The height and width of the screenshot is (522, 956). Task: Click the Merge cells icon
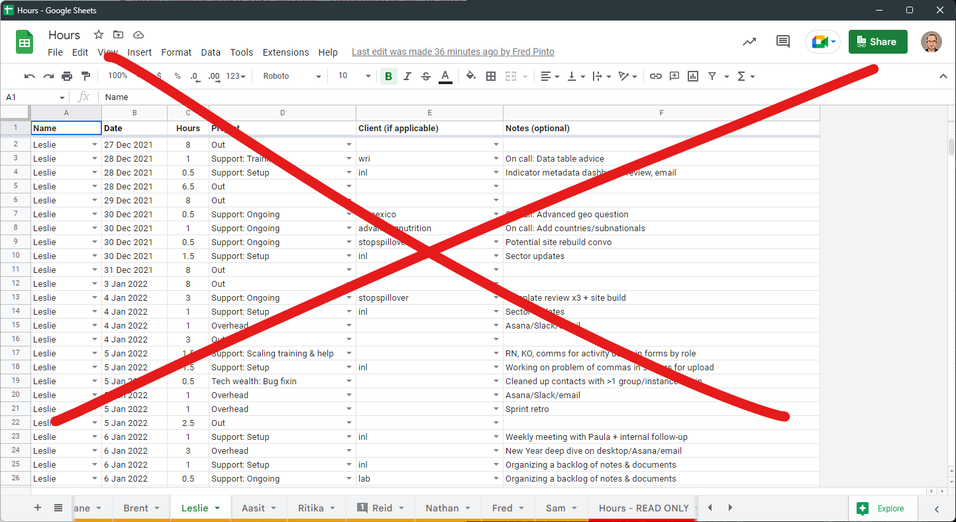pos(511,76)
